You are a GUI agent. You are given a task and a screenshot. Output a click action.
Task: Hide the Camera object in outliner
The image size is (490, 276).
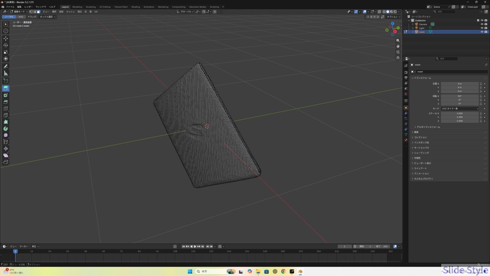click(x=482, y=24)
